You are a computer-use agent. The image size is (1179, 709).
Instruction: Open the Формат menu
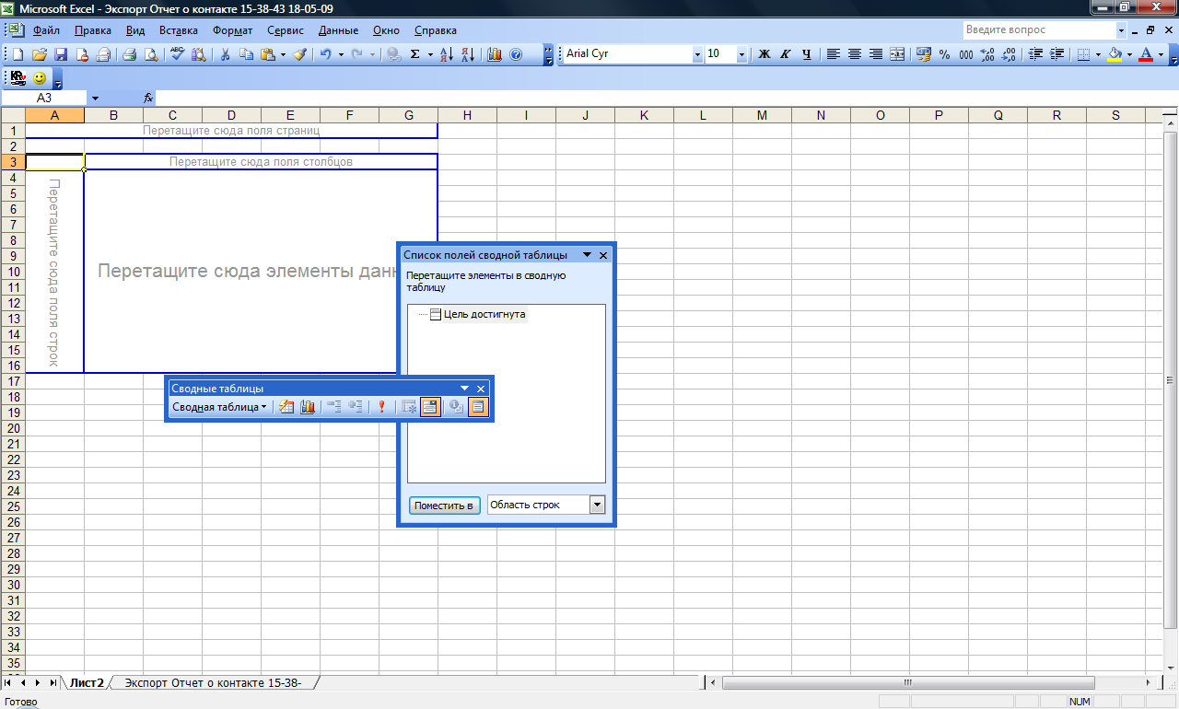(233, 30)
